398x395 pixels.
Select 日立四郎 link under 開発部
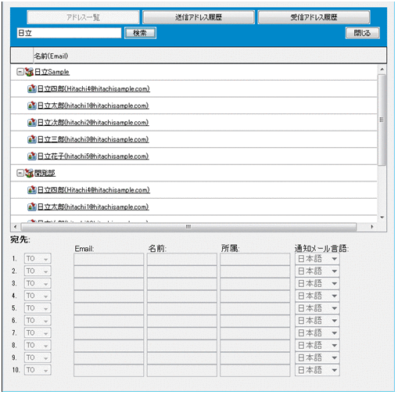[x=94, y=190]
